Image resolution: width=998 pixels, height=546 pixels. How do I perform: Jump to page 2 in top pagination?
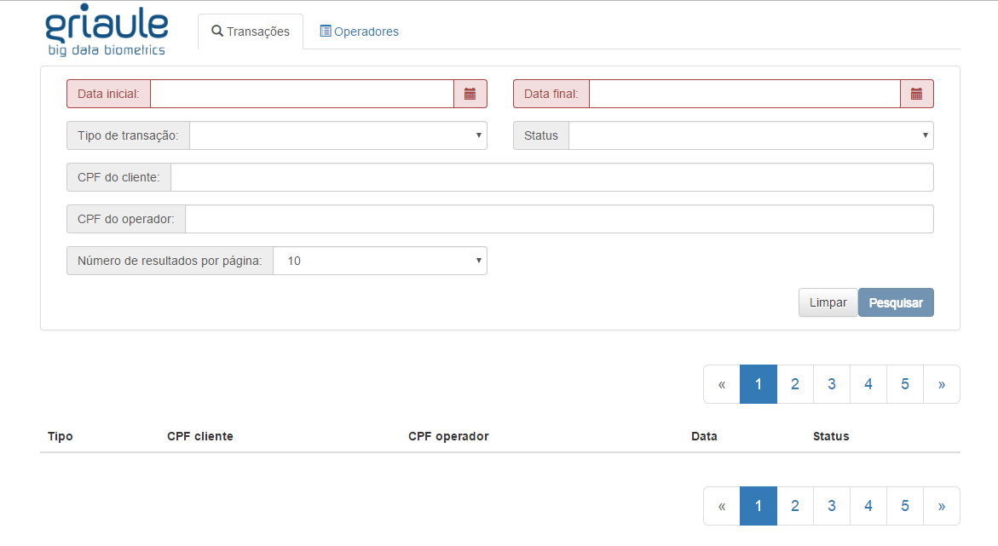click(x=795, y=384)
